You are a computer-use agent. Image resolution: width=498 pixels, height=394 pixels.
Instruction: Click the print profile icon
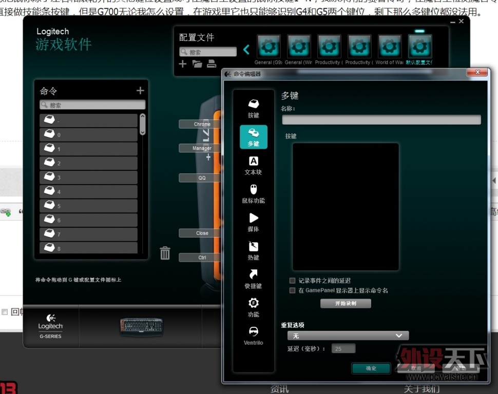click(212, 64)
